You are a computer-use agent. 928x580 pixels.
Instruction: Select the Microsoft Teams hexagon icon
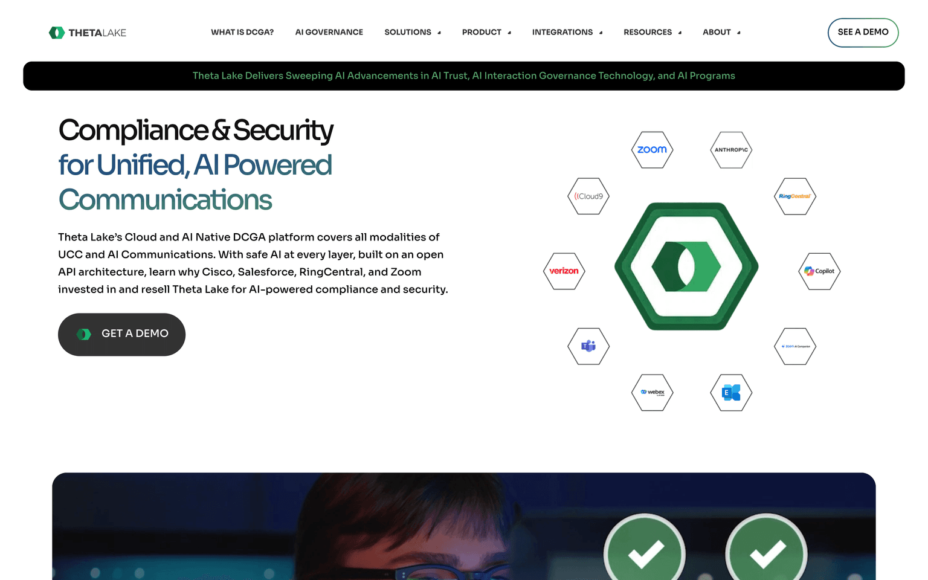588,346
